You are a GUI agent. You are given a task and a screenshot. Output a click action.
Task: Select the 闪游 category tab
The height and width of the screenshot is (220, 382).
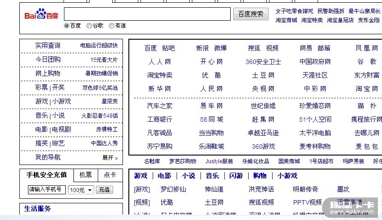coord(236,176)
